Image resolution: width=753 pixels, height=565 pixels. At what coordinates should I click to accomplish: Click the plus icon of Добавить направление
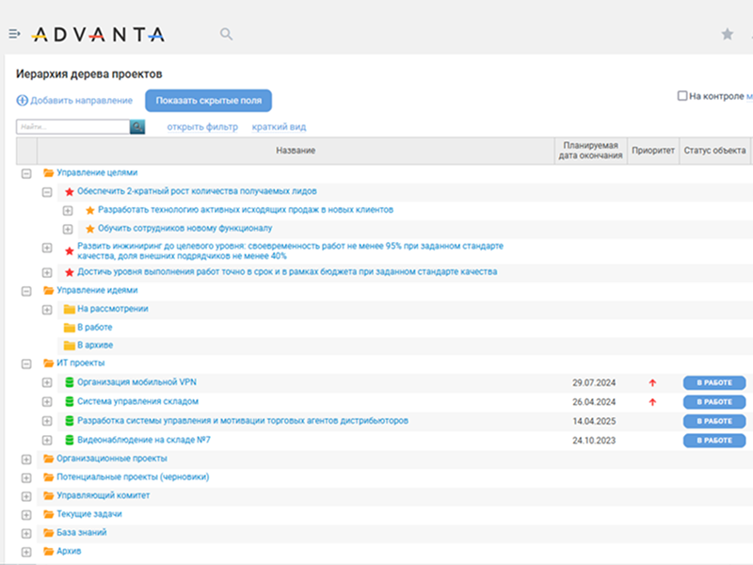(x=22, y=101)
